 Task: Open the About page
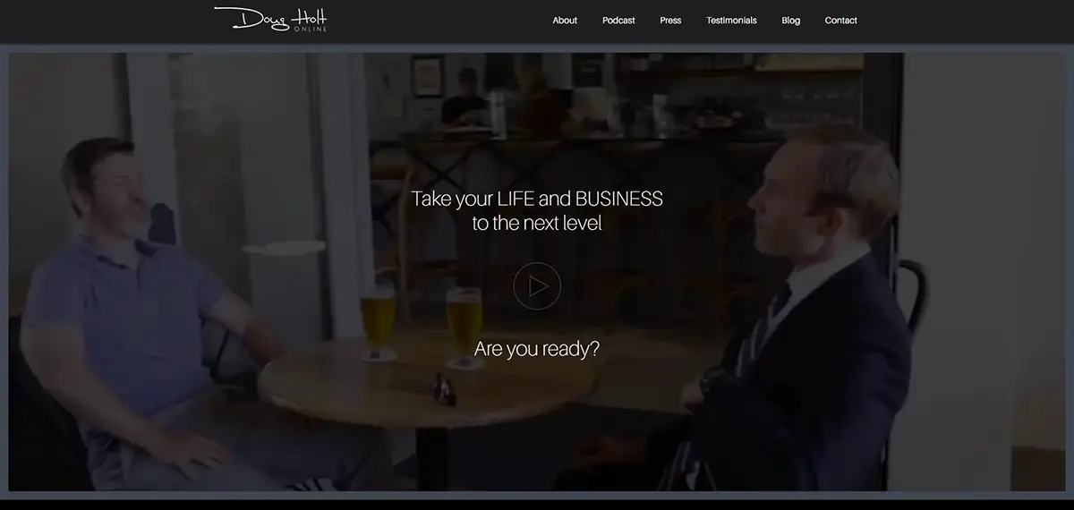[x=565, y=21]
